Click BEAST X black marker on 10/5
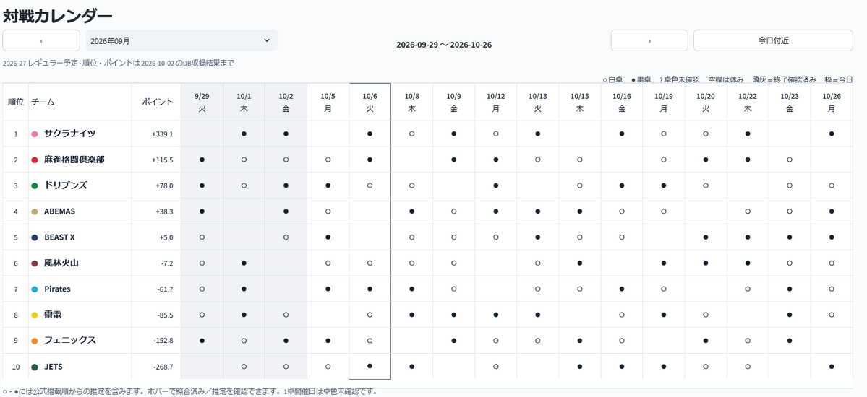This screenshot has width=867, height=397. tap(328, 237)
